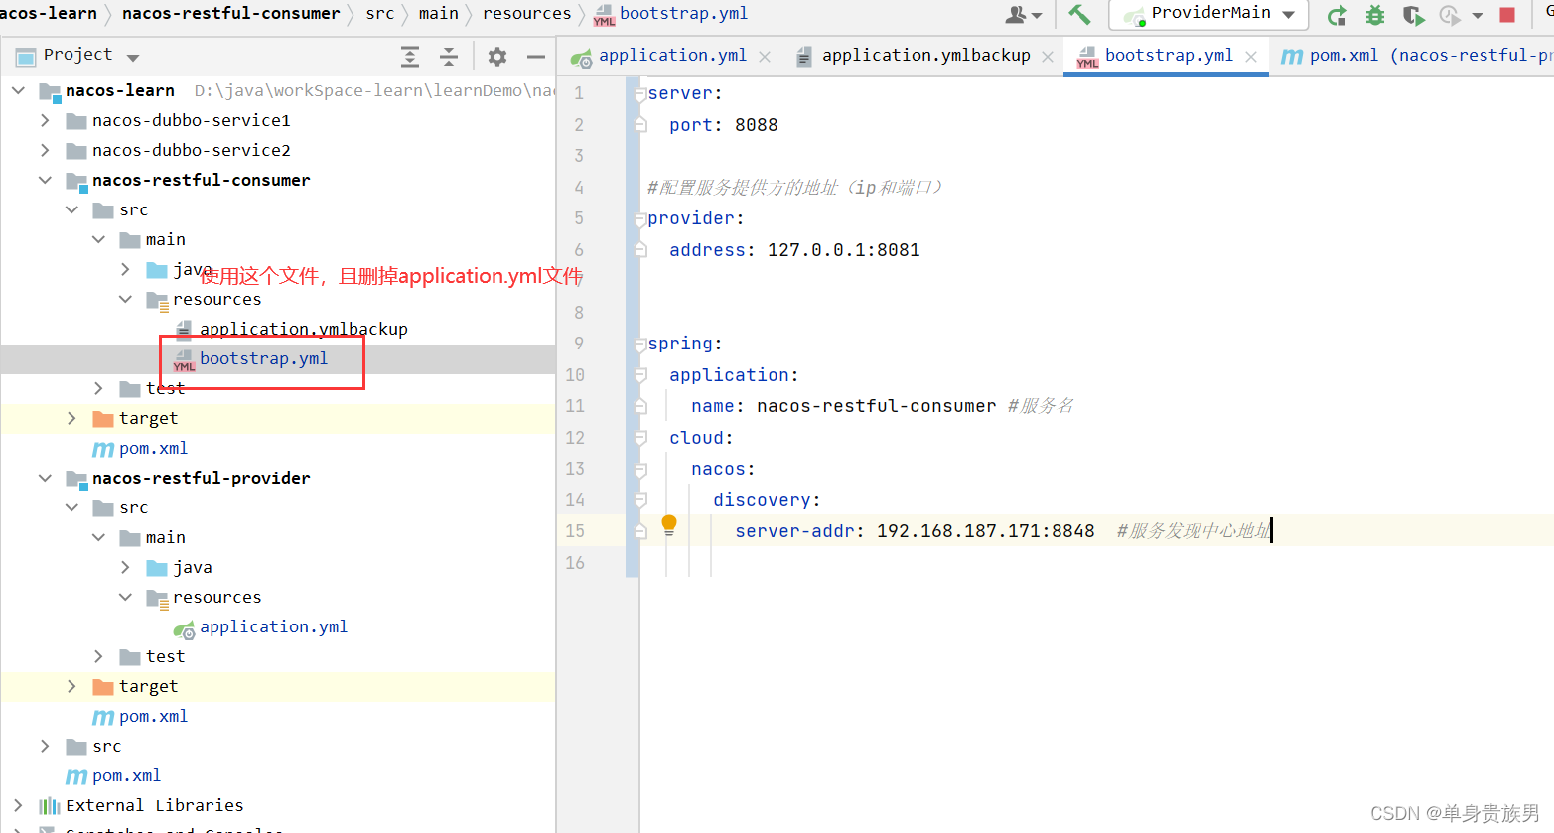
Task: Expand the nacos-dubbo-service2 module
Action: coord(45,150)
